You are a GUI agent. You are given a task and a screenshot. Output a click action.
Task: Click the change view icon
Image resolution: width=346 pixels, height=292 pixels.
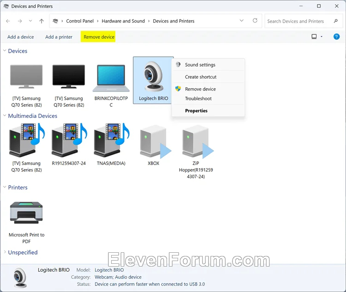pos(314,36)
